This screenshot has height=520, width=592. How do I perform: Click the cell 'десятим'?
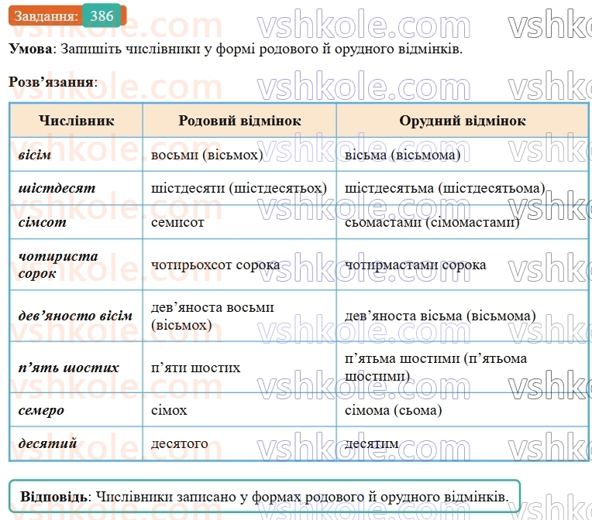pos(462,443)
